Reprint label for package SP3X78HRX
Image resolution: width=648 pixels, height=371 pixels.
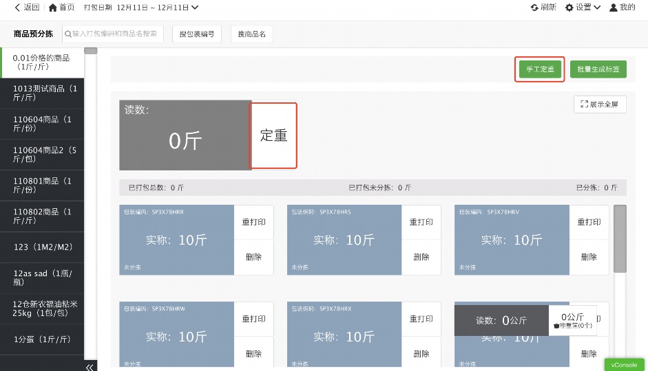coord(421,319)
